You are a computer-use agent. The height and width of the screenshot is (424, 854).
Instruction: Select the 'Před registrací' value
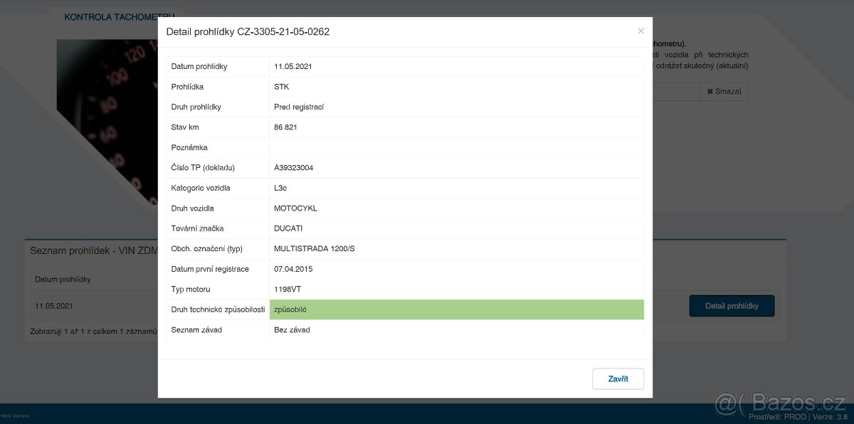[299, 107]
